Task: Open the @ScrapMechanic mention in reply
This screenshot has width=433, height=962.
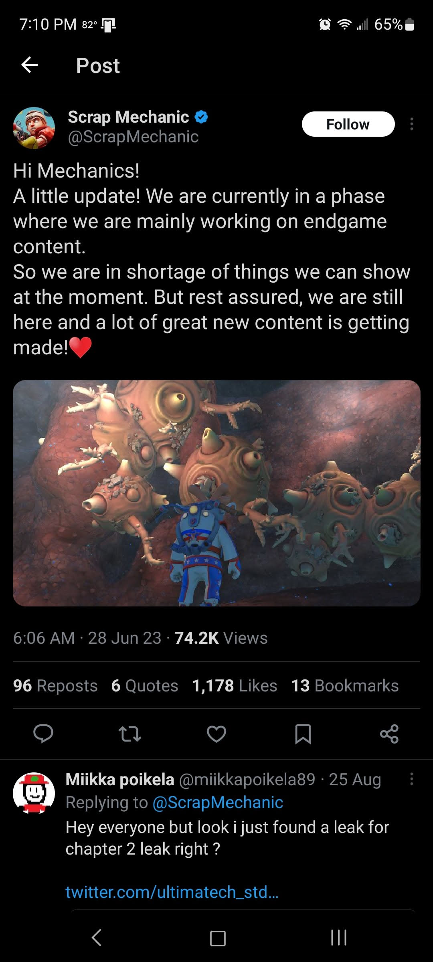Action: click(x=218, y=802)
